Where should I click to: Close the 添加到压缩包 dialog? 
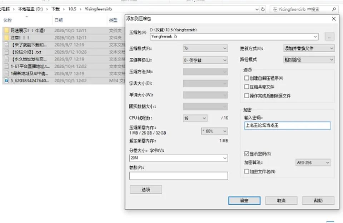[x=334, y=19]
